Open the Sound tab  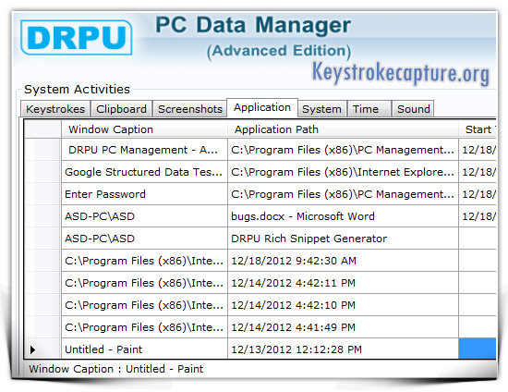pyautogui.click(x=413, y=109)
